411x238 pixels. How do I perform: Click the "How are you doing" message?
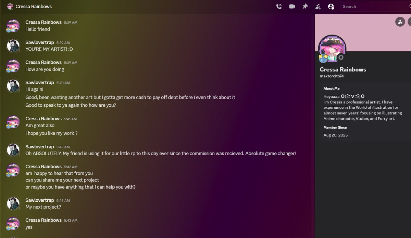tap(45, 69)
